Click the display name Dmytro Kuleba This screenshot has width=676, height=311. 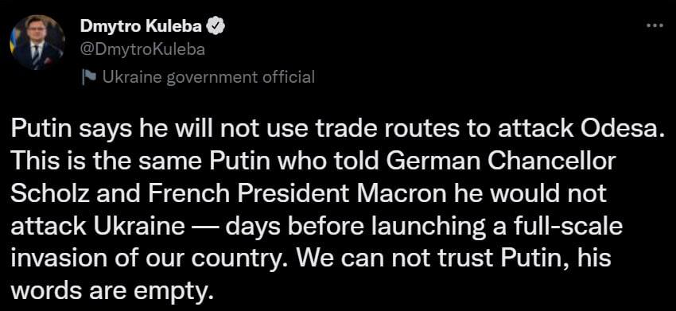click(x=142, y=27)
